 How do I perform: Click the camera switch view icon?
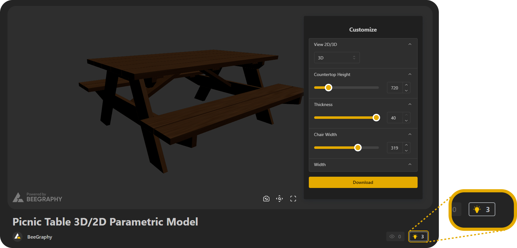pyautogui.click(x=266, y=199)
